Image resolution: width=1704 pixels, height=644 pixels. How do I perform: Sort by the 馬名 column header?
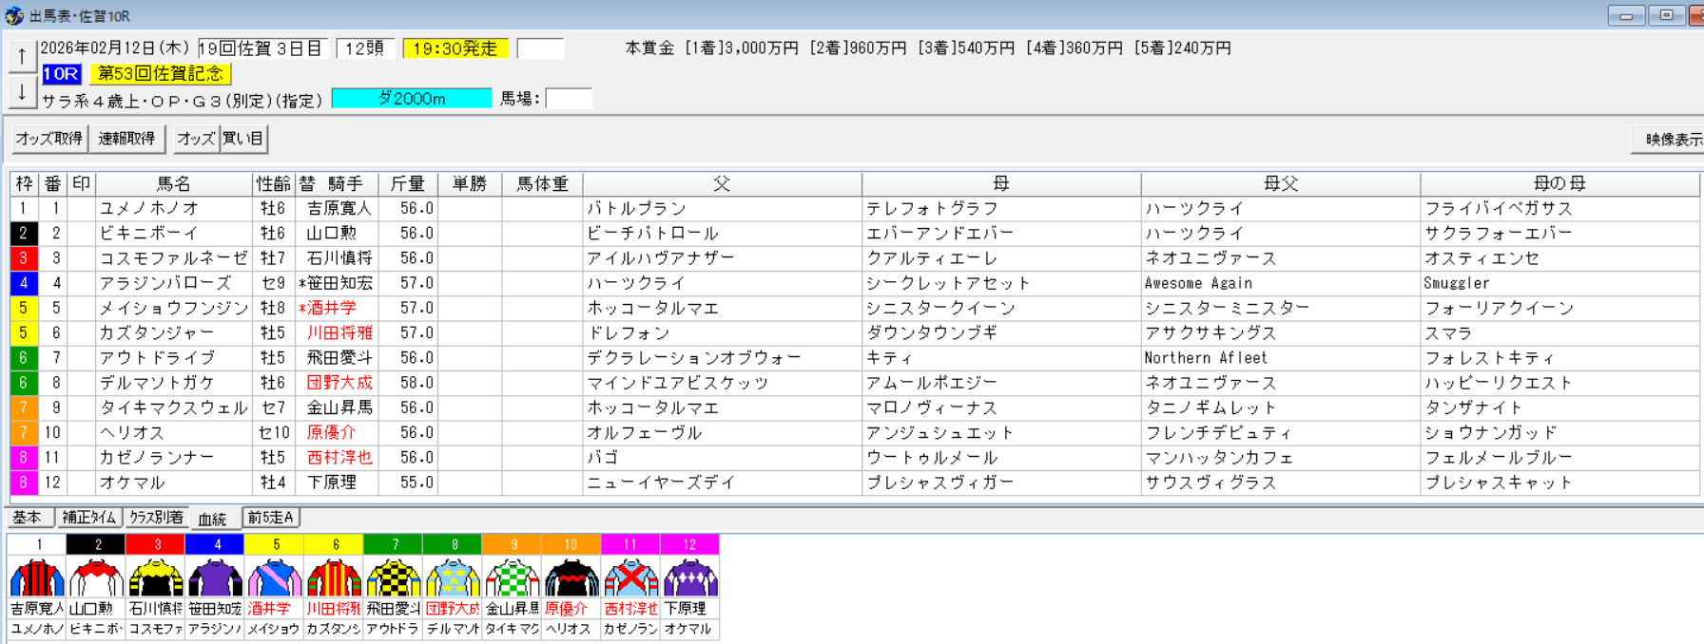[174, 184]
